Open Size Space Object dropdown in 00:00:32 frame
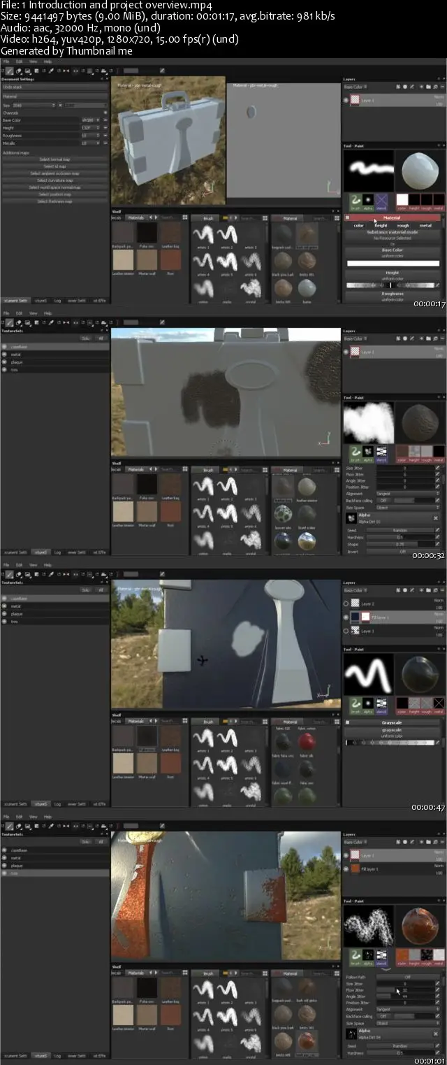447x1065 pixels. tap(408, 508)
